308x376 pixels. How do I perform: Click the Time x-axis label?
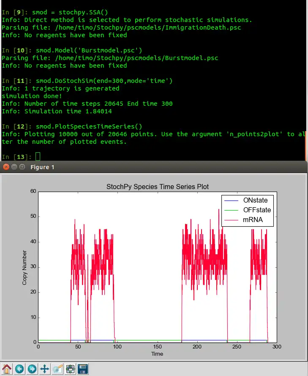pos(157,354)
